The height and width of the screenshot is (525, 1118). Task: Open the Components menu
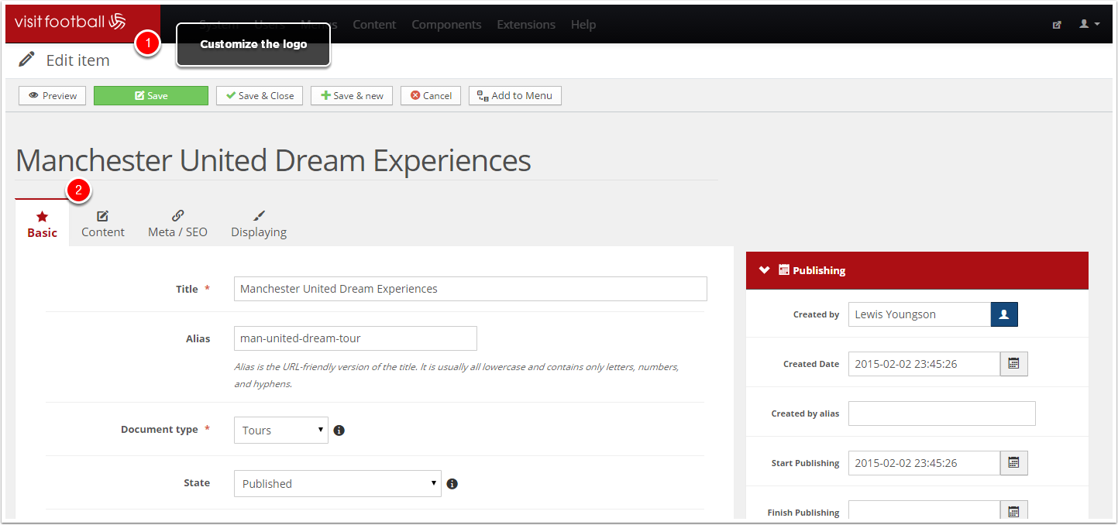coord(446,25)
